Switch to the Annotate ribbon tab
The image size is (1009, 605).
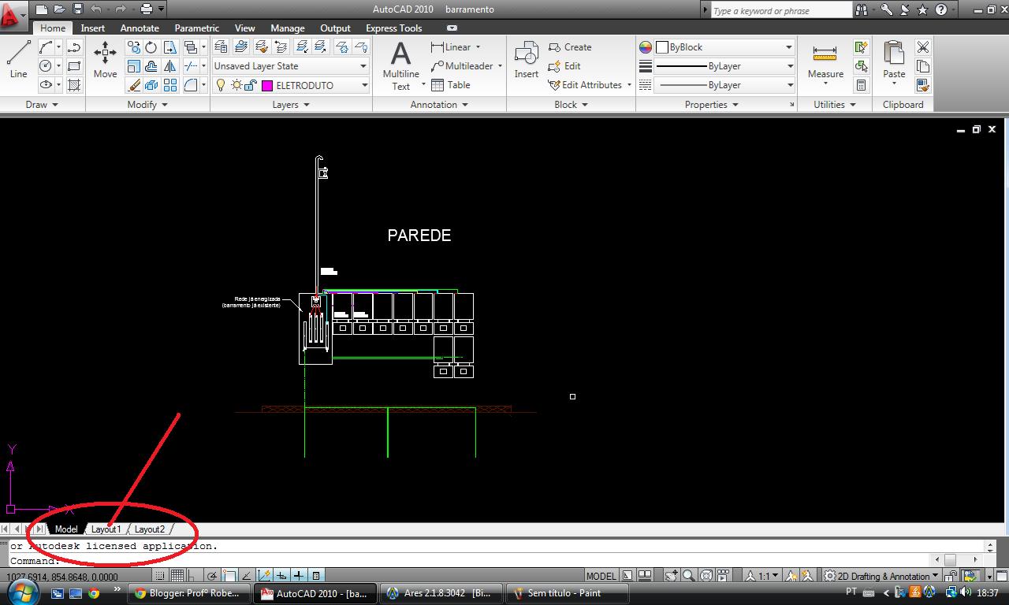pyautogui.click(x=140, y=28)
